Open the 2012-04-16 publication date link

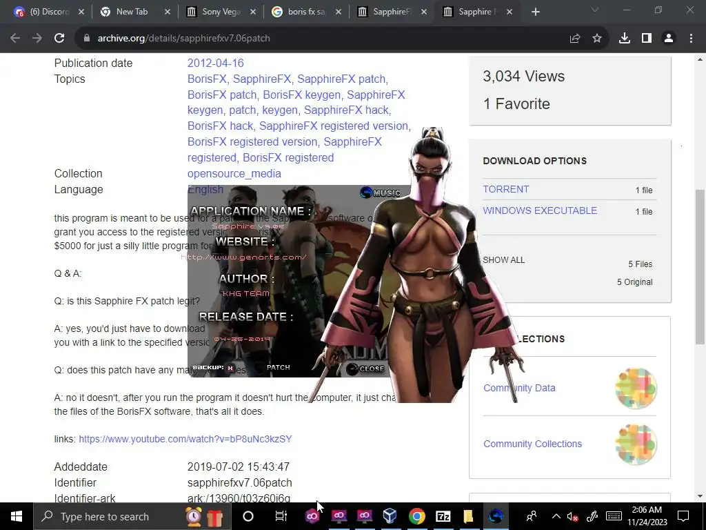click(215, 63)
